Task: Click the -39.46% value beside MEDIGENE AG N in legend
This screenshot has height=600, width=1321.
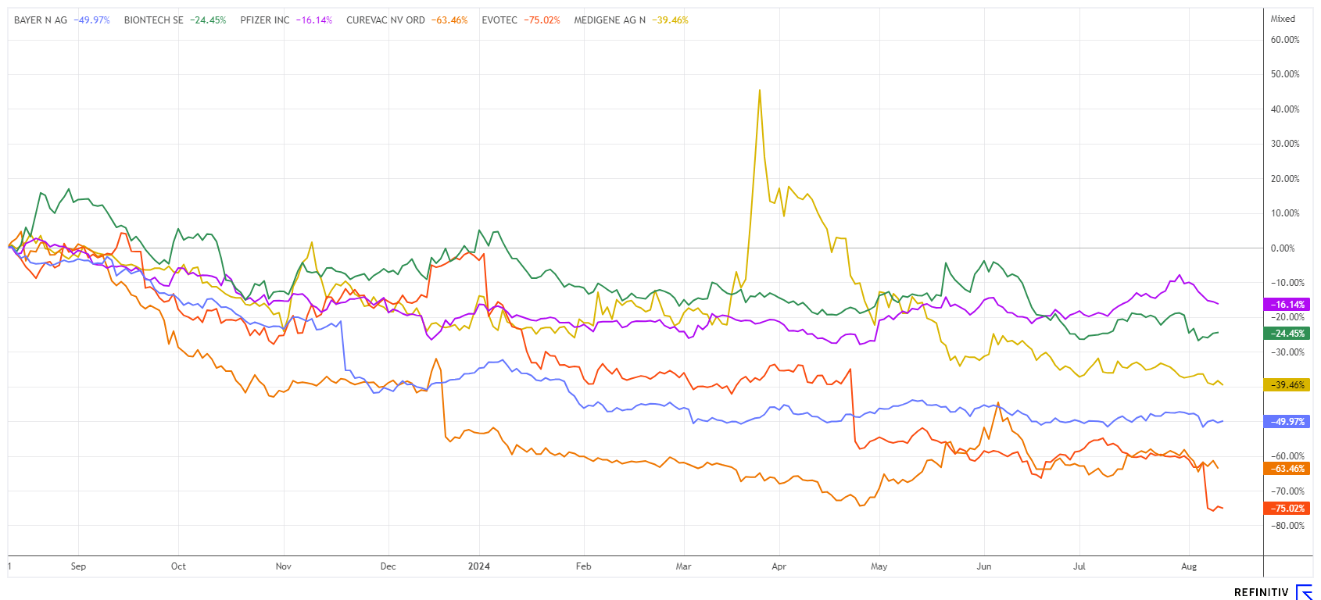Action: tap(670, 20)
